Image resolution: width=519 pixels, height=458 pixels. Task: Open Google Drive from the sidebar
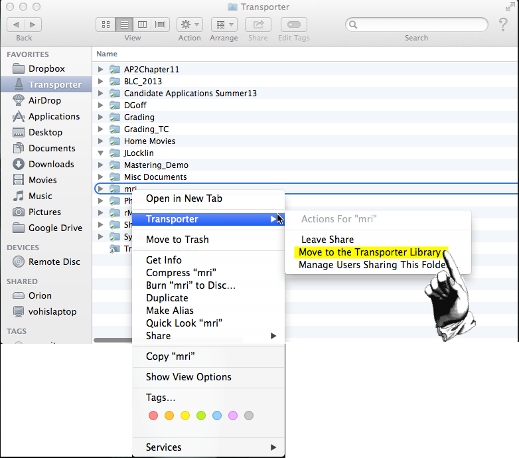tap(46, 228)
